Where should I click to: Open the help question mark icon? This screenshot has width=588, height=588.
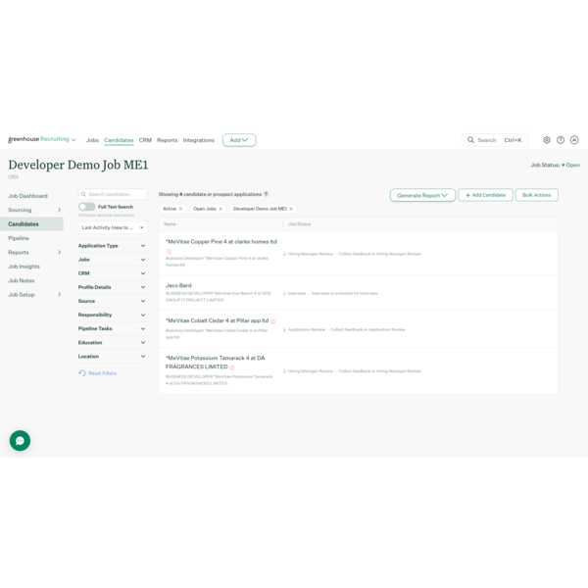pos(561,140)
